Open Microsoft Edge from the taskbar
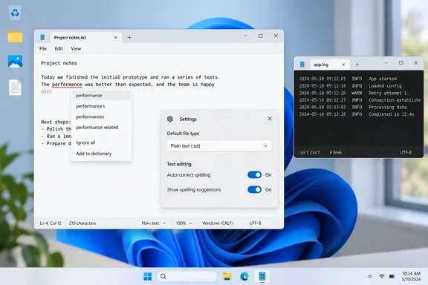This screenshot has height=285, width=428. coord(244,276)
